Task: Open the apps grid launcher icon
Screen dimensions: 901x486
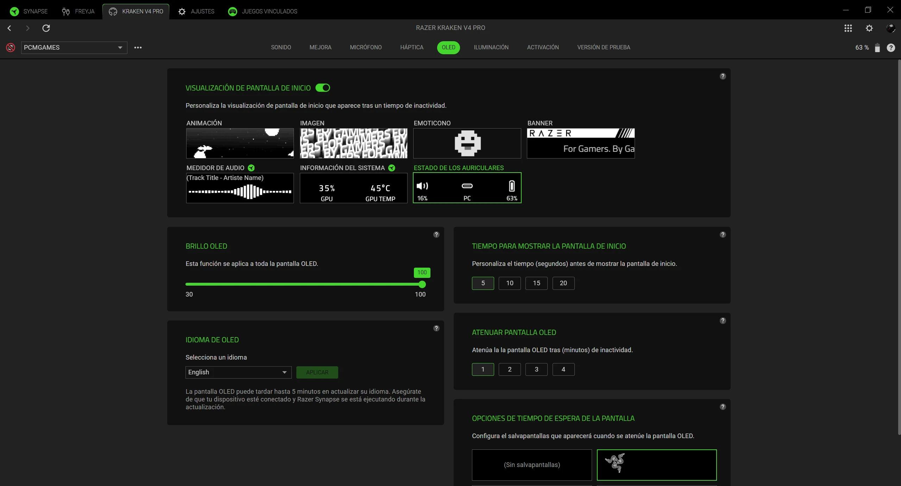Action: point(848,28)
